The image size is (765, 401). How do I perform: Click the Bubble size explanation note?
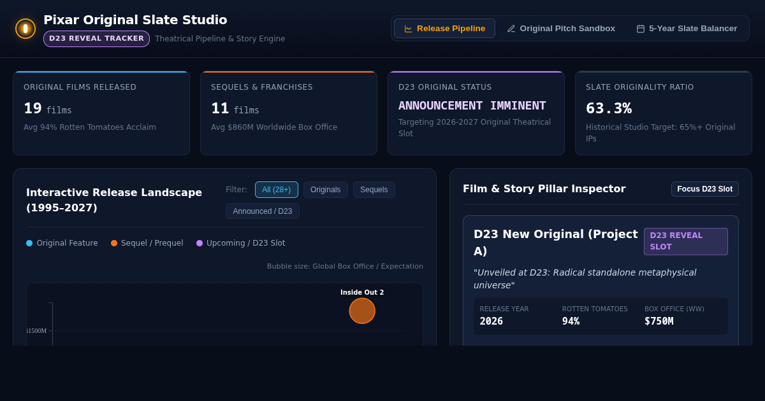click(x=345, y=267)
